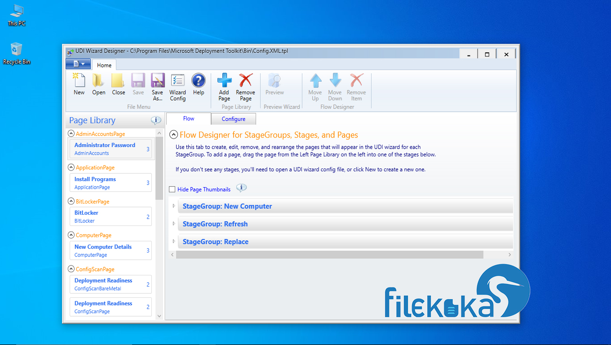Image resolution: width=611 pixels, height=345 pixels.
Task: Click horizontal scrollbar right arrow
Action: [509, 255]
